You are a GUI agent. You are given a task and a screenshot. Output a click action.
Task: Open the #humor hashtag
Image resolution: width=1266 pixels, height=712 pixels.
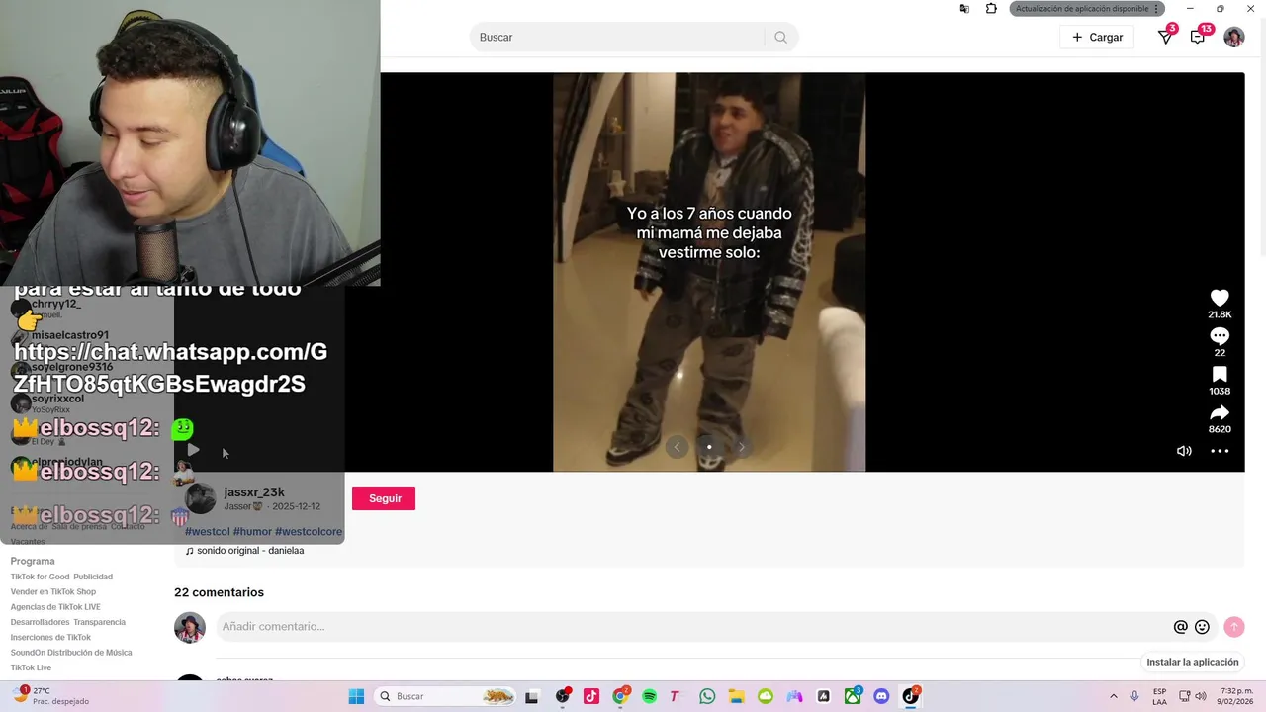[x=252, y=532]
